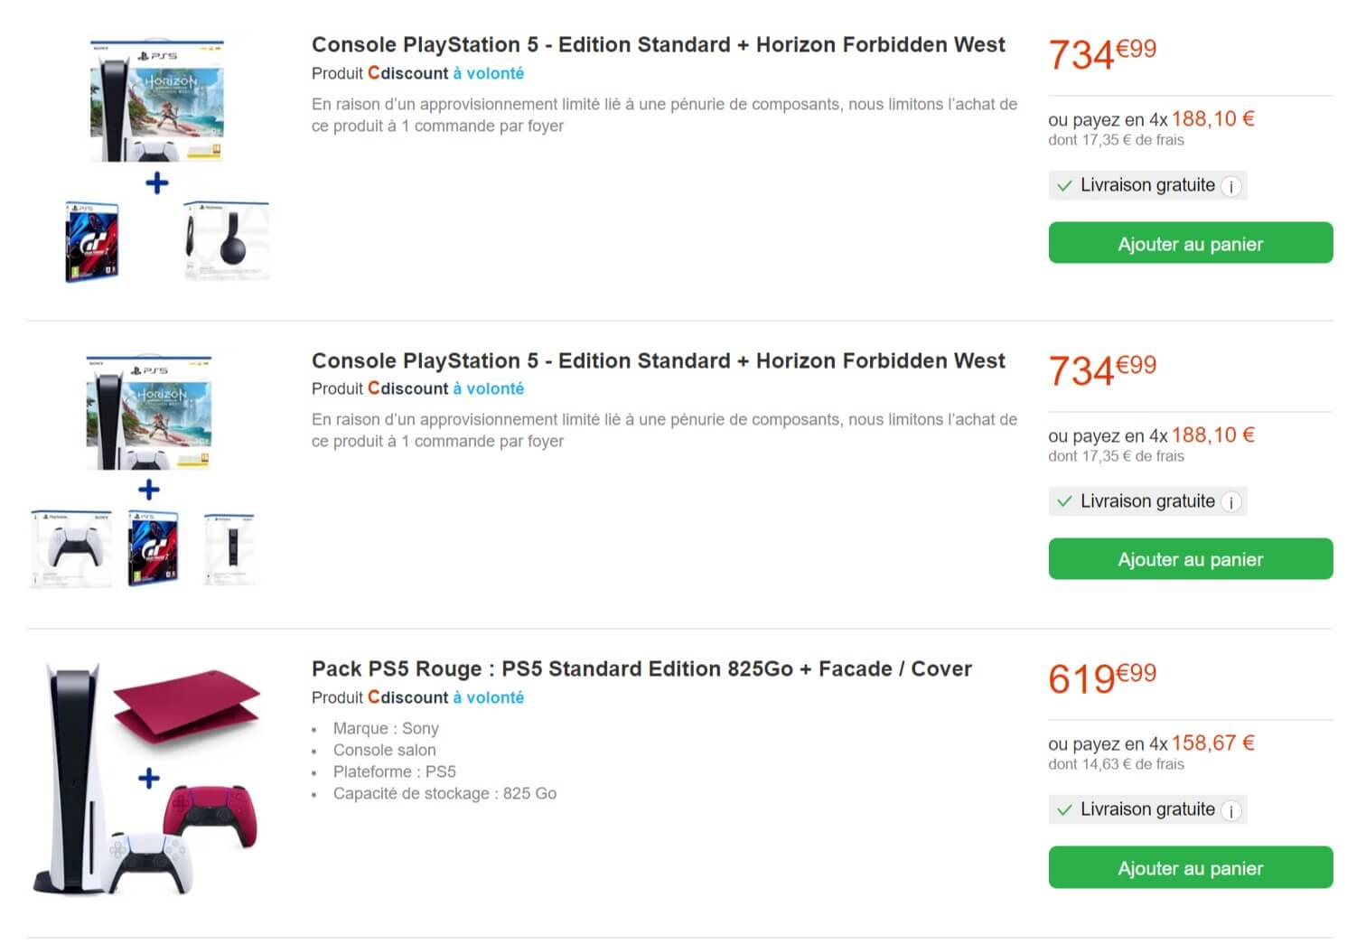Select the Gran Turismo 7 thumbnail in first bundle
This screenshot has height=944, width=1366.
tap(92, 242)
